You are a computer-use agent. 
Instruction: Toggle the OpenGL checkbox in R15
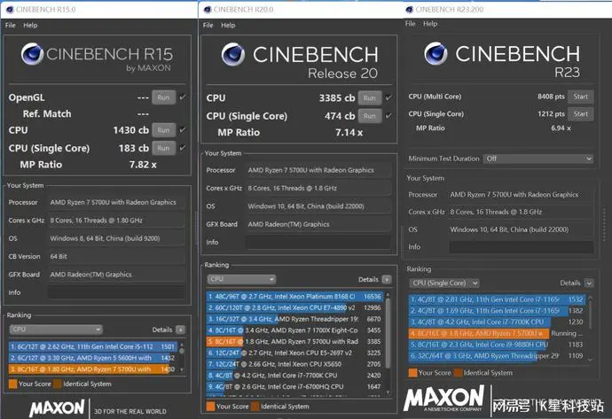click(x=183, y=97)
